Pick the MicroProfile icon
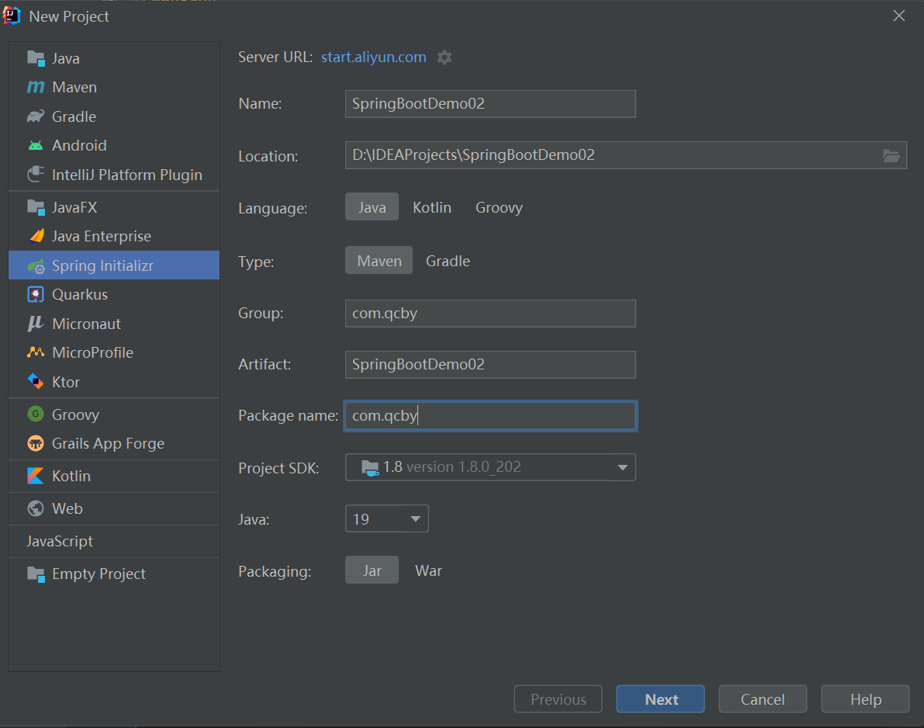Screen dimensions: 924x728 [x=36, y=352]
